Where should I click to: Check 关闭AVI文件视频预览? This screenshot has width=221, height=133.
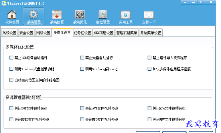pos(82,108)
